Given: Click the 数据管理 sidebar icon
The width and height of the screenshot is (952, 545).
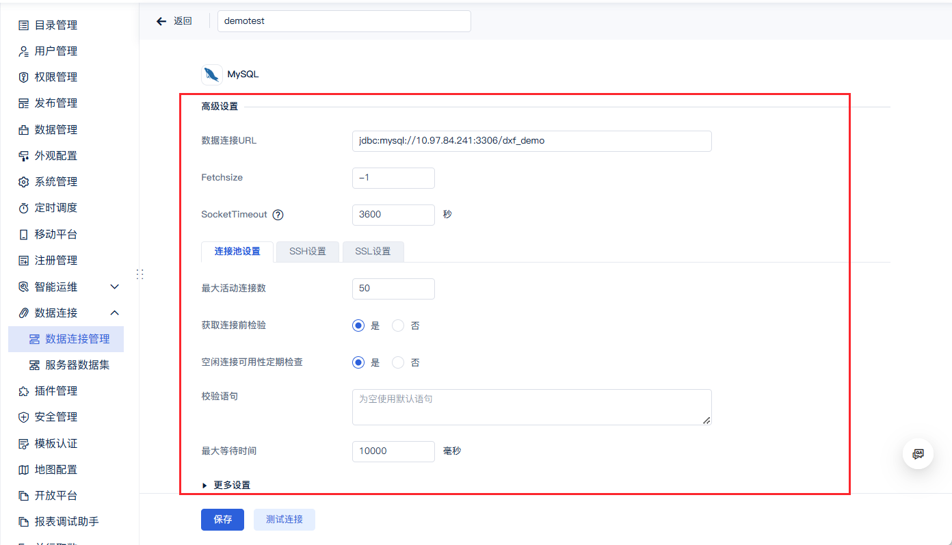Looking at the screenshot, I should (23, 130).
